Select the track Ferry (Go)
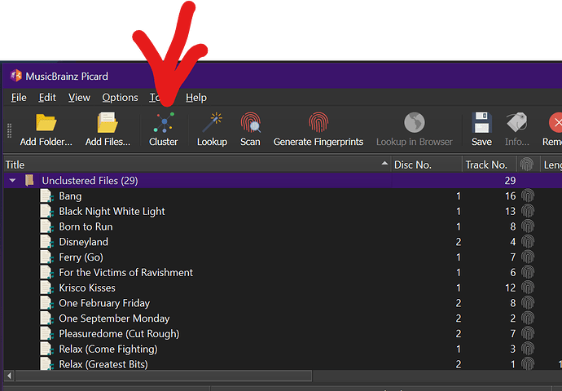562x391 pixels. point(81,257)
